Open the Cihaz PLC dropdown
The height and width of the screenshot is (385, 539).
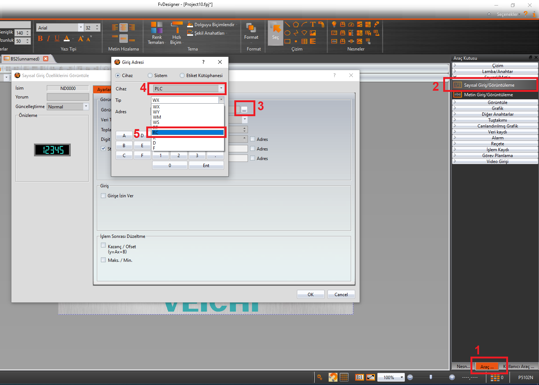(x=221, y=89)
